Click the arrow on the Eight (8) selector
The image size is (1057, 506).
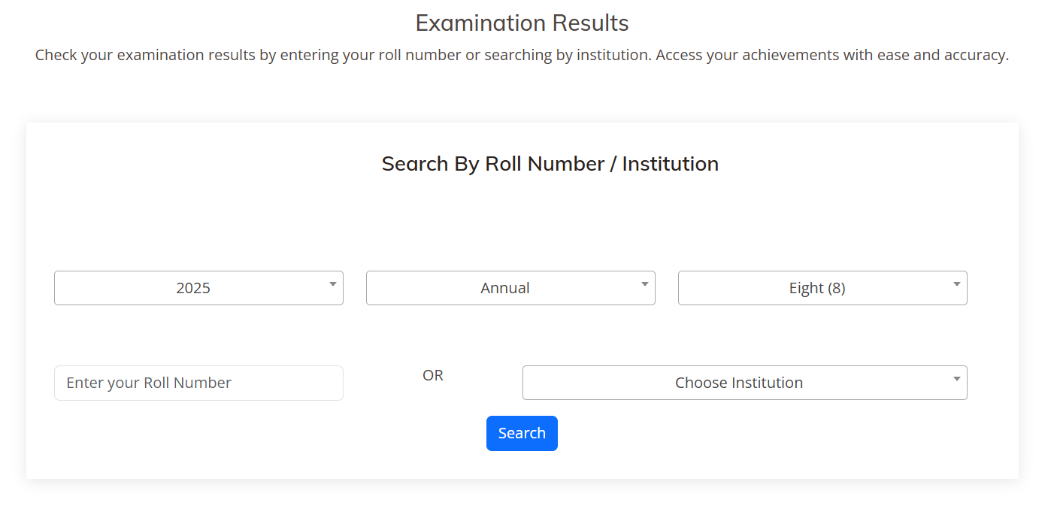coord(956,284)
